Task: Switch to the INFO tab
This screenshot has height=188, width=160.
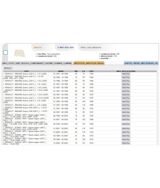Action: click(5, 63)
